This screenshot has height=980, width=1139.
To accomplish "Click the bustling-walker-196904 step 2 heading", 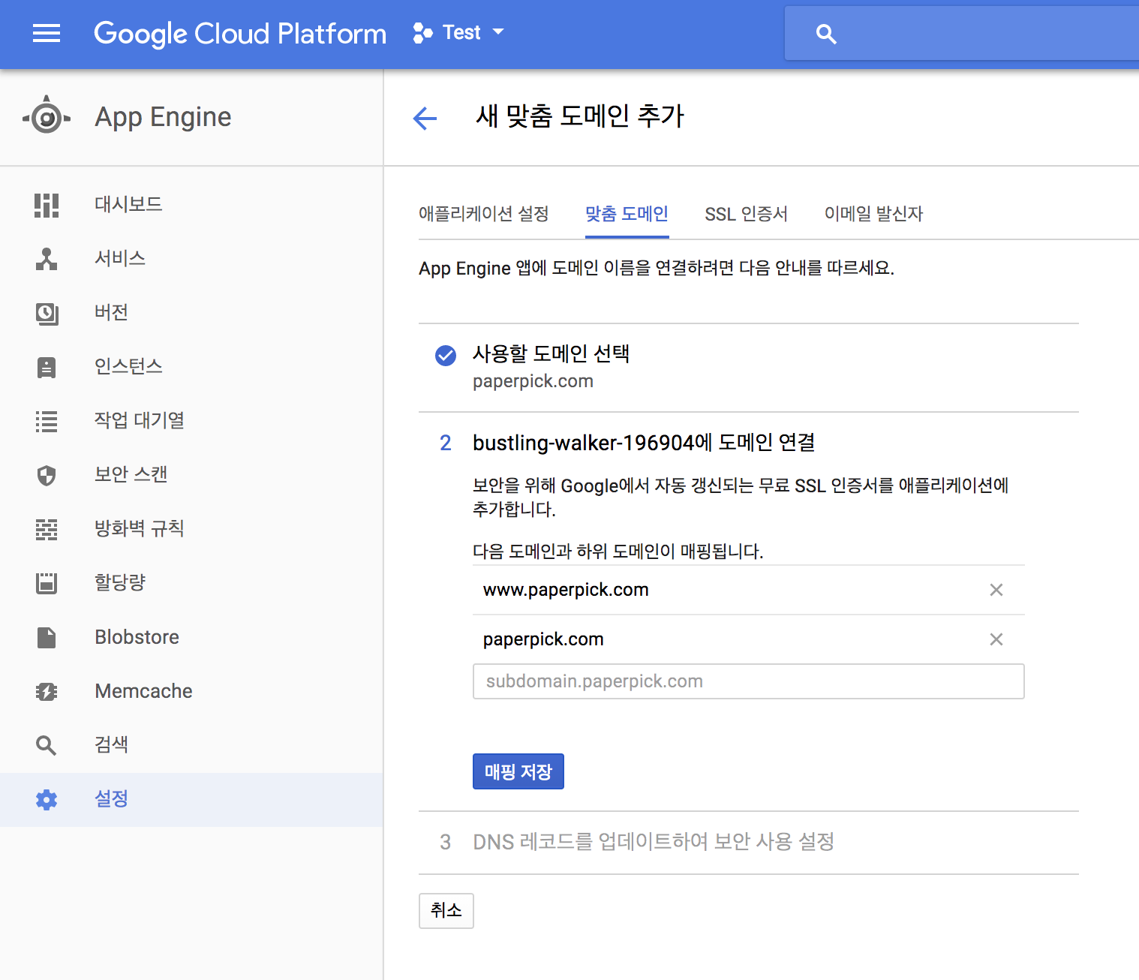I will (x=644, y=443).
